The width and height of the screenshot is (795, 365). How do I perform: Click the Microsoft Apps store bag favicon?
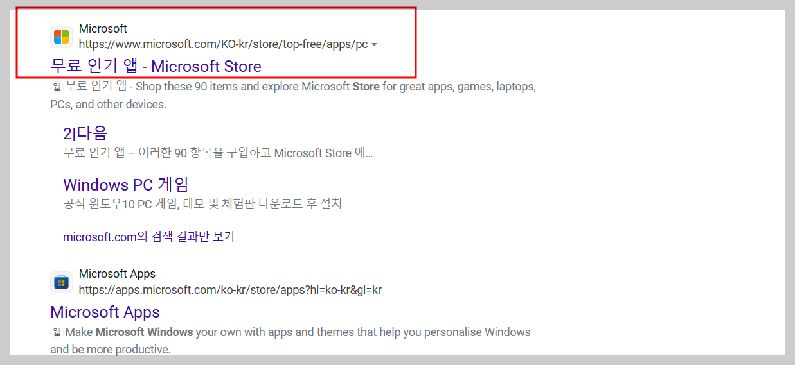click(x=61, y=282)
